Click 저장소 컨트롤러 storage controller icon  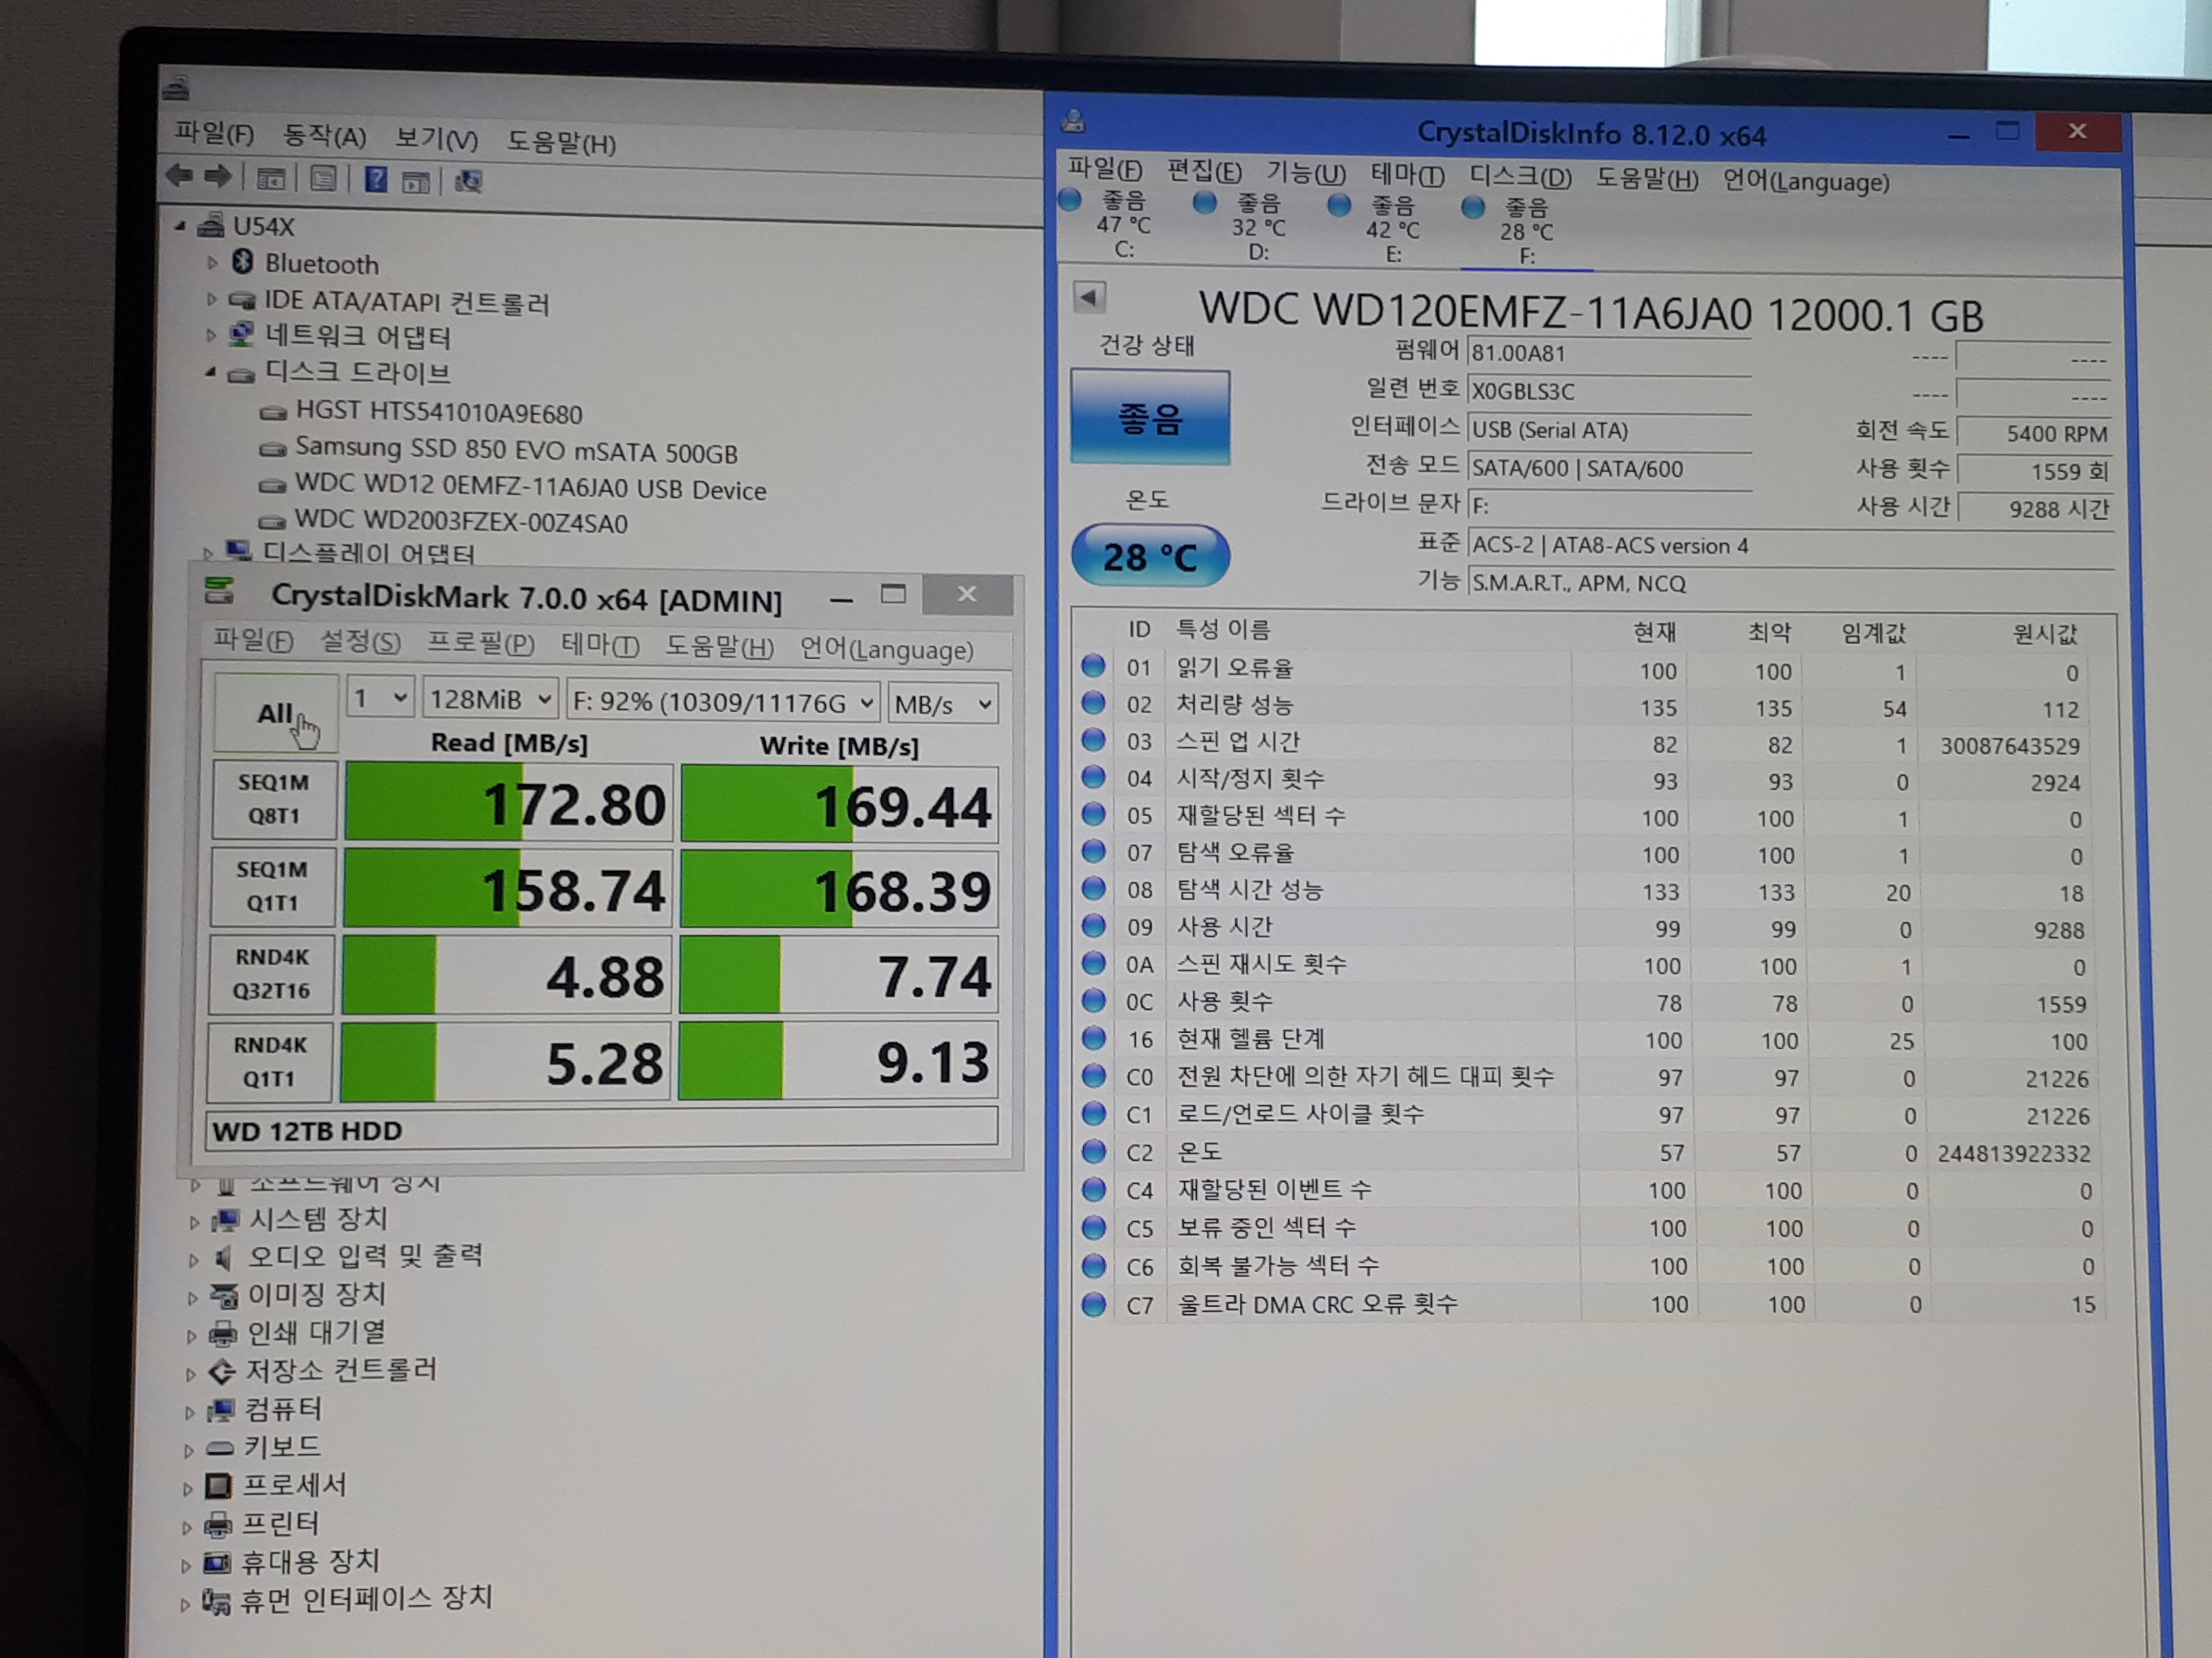click(x=221, y=1372)
